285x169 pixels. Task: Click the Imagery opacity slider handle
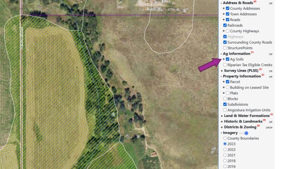(246, 133)
